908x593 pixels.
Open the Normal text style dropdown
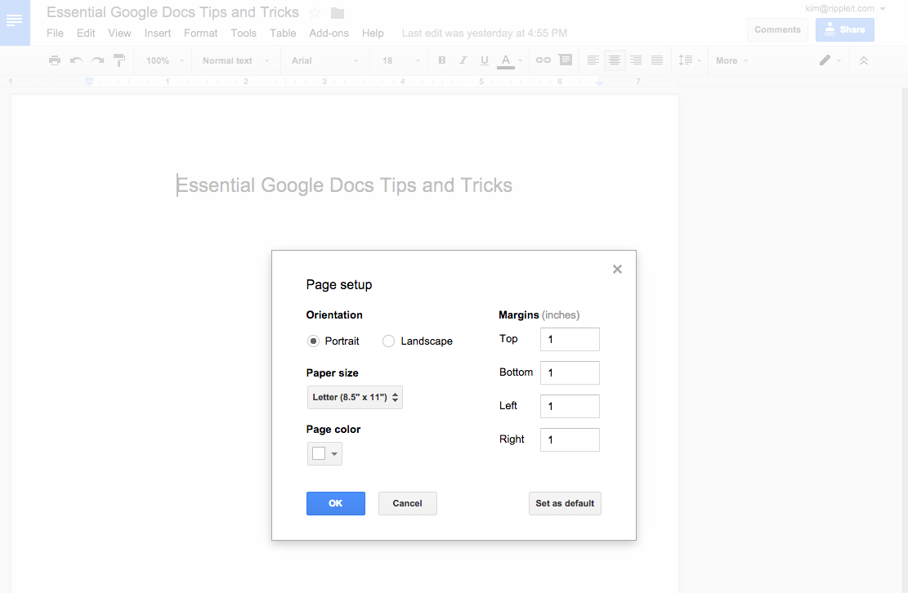pos(235,60)
